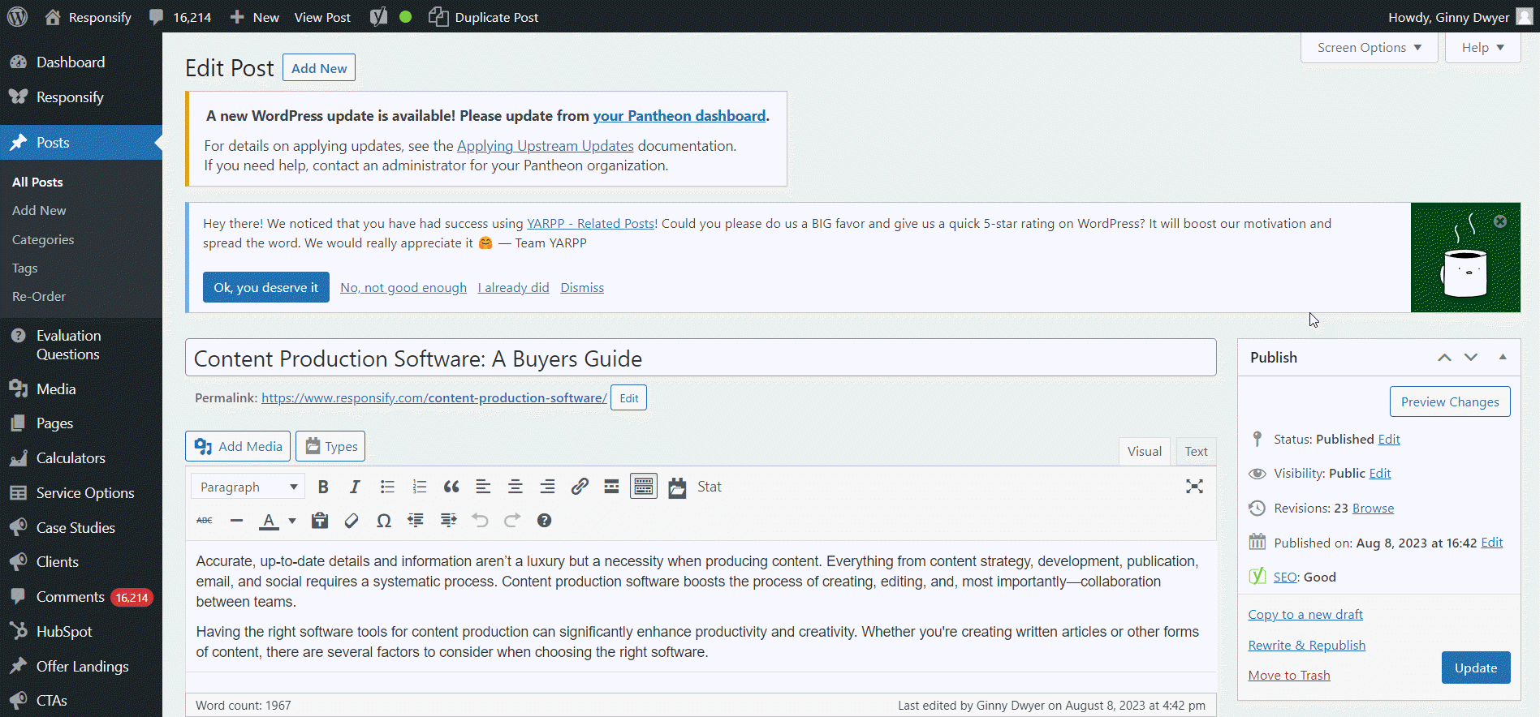Switch to the Visual editor tab
This screenshot has width=1540, height=717.
point(1144,452)
